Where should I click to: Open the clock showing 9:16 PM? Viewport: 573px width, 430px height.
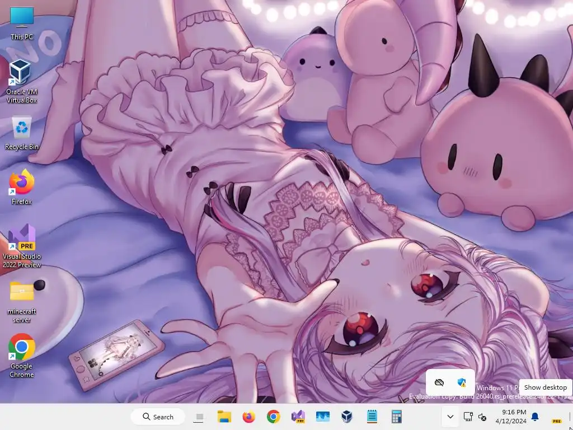point(511,417)
